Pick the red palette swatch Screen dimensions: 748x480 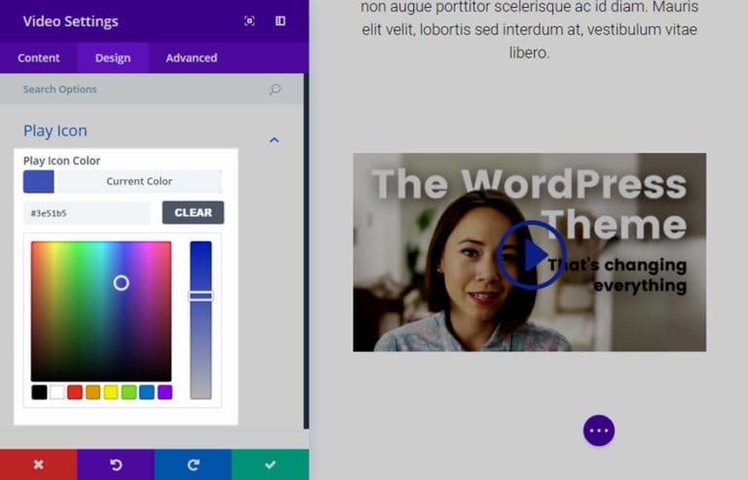pyautogui.click(x=75, y=392)
